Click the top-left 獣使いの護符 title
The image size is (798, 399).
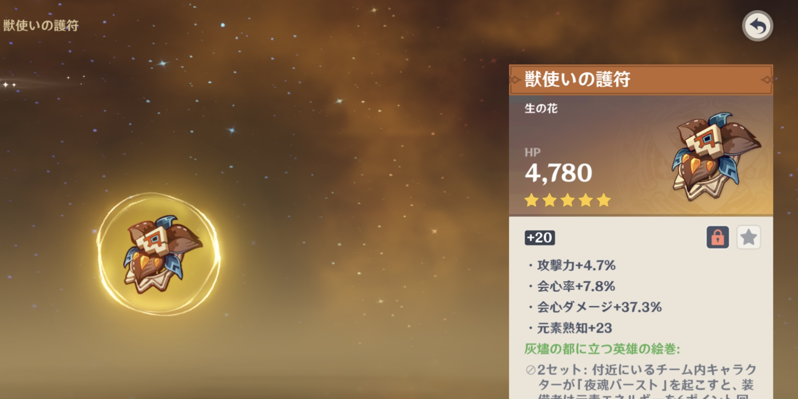click(41, 26)
